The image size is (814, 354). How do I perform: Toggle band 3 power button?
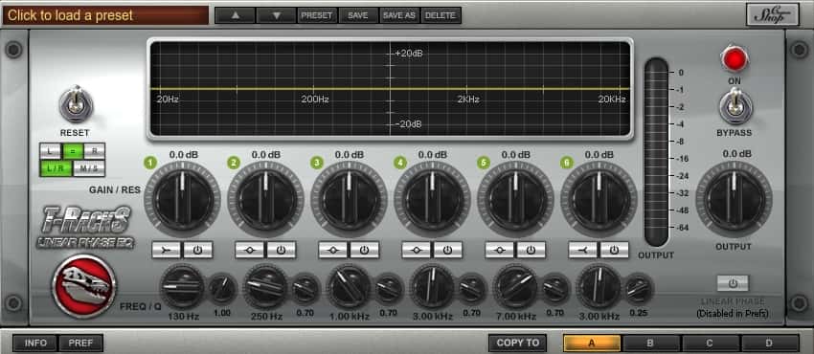pyautogui.click(x=365, y=250)
